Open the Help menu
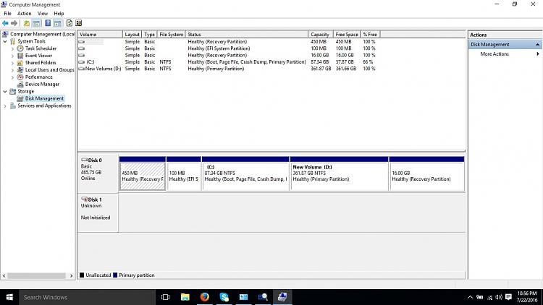Screen dimensions: 543x305 click(x=59, y=14)
